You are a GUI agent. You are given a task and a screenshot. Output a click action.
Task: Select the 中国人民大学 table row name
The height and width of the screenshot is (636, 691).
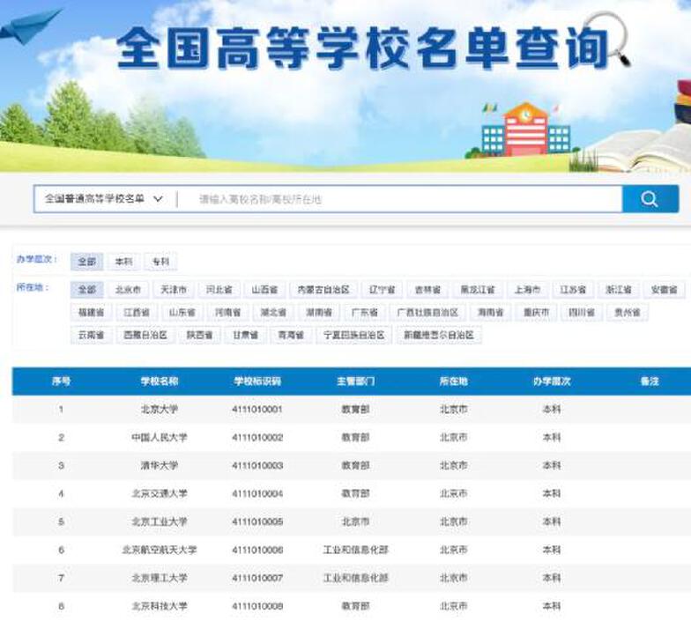(x=160, y=438)
